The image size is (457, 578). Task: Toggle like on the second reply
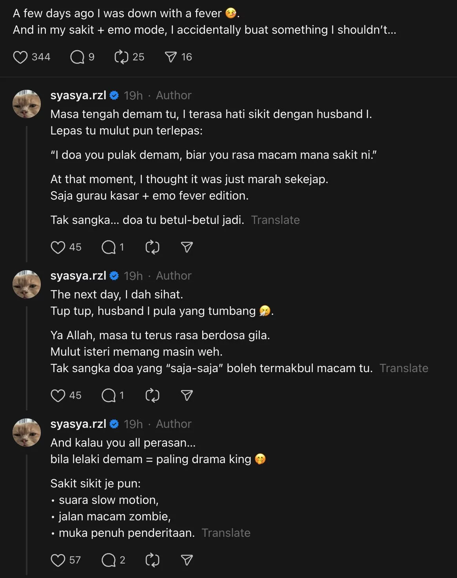pos(58,395)
